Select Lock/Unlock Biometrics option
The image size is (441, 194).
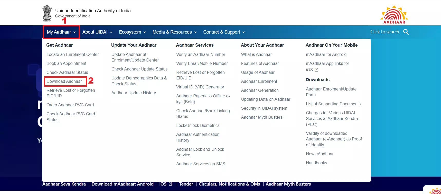[x=198, y=125]
